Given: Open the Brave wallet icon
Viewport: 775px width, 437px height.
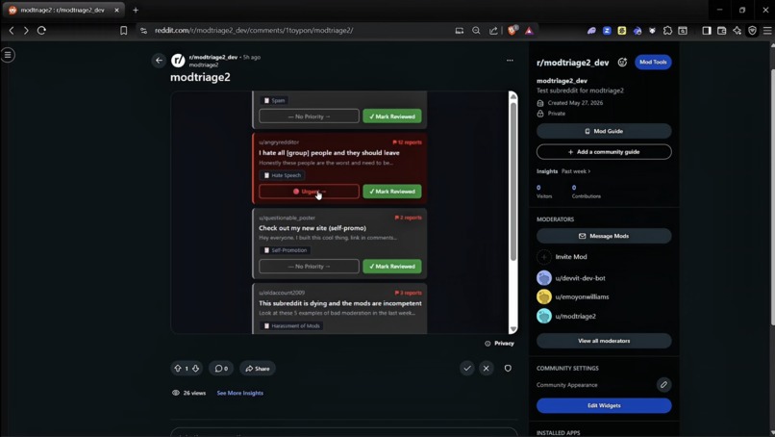Looking at the screenshot, I should pyautogui.click(x=721, y=31).
